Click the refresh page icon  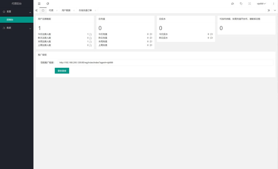(48, 4)
